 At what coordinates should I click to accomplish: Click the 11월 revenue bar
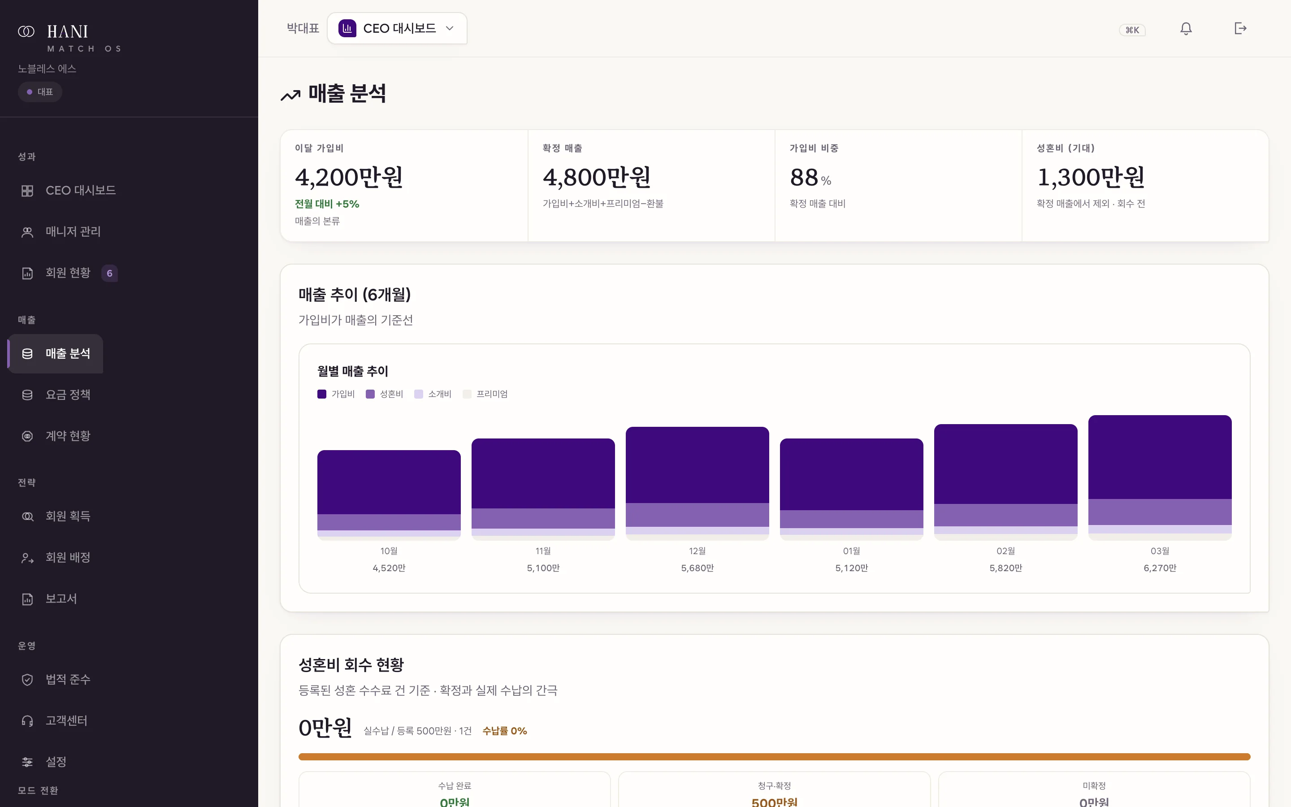(x=543, y=489)
